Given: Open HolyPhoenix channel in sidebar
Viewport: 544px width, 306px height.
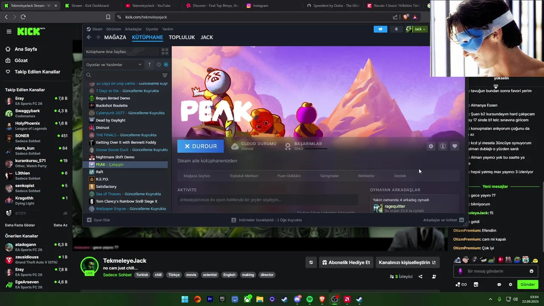Looking at the screenshot, I should pos(36,126).
